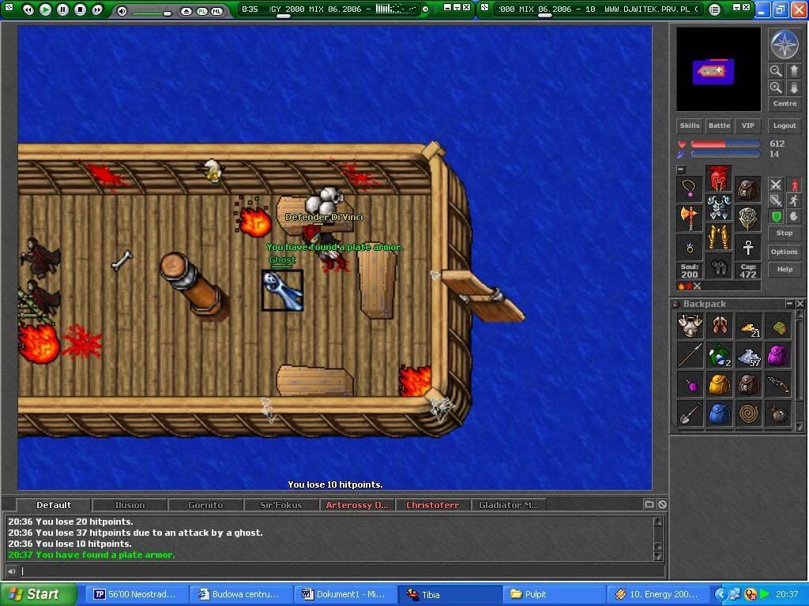The image size is (809, 606).
Task: Open the Skills window
Action: [689, 125]
